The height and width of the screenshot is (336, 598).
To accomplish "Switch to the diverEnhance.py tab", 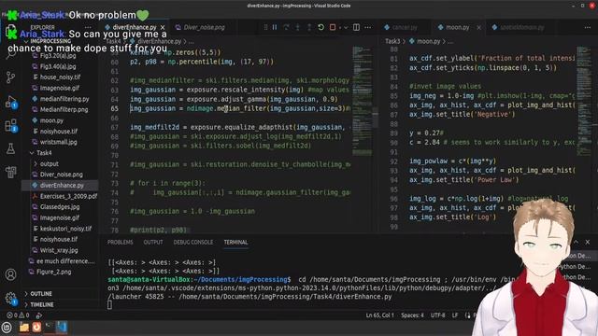I will coord(135,27).
